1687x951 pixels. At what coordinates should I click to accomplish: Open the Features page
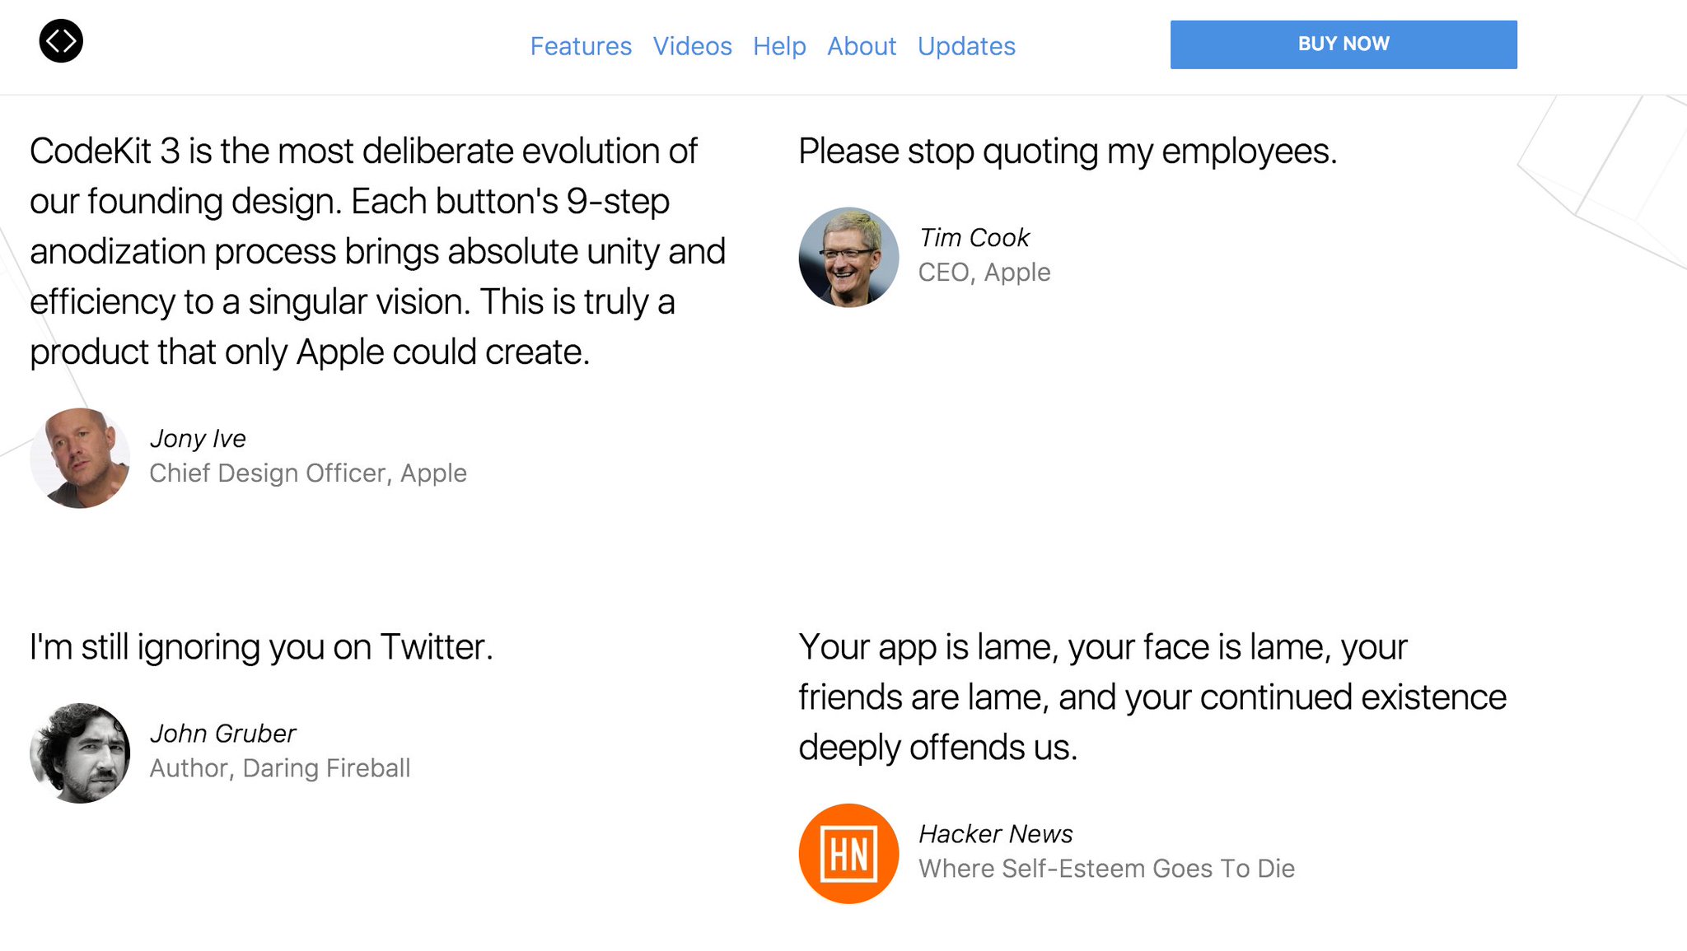pos(581,46)
